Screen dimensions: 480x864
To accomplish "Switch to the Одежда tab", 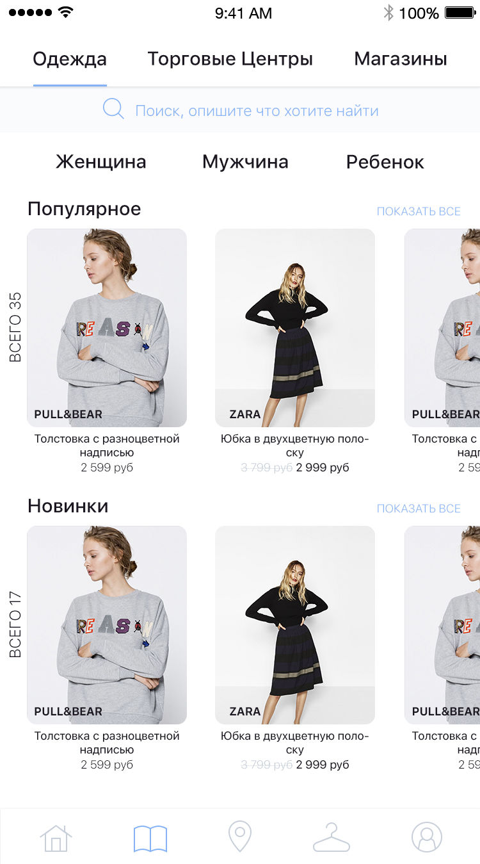I will [70, 59].
